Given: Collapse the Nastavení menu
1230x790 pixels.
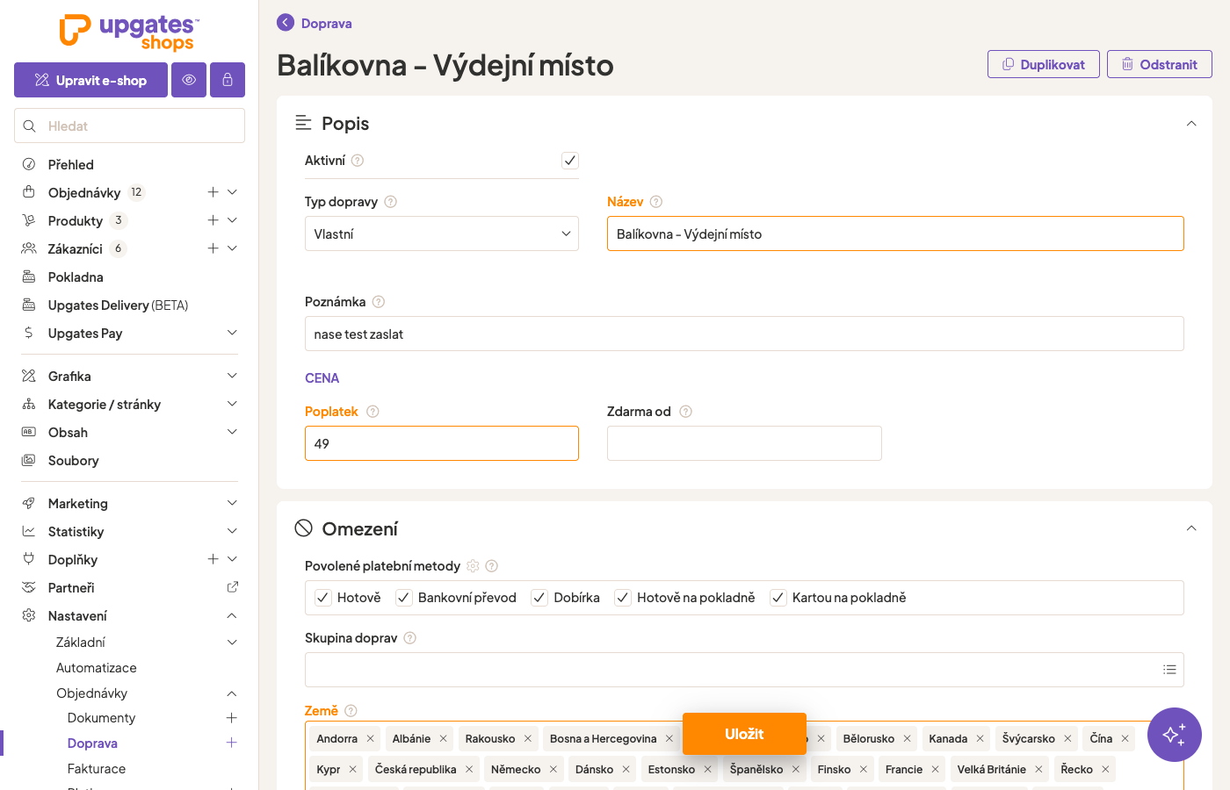Looking at the screenshot, I should [x=232, y=615].
